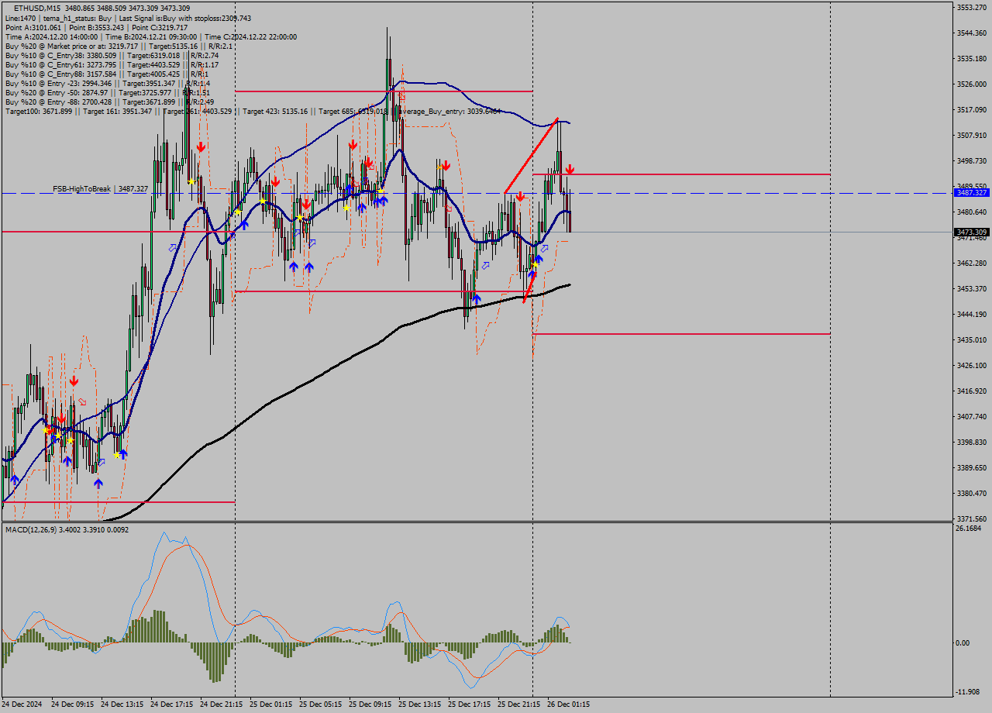Click the '25 Dec 01:15' time axis label
This screenshot has width=992, height=713.
270,704
